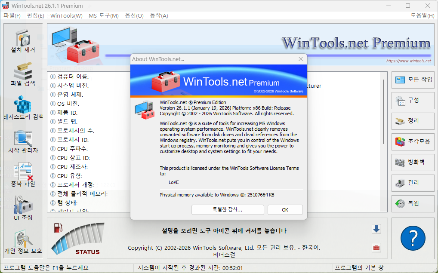Image resolution: width=438 pixels, height=273 pixels.
Task: Open the UI 조정 tweak tool
Action: coord(23,209)
